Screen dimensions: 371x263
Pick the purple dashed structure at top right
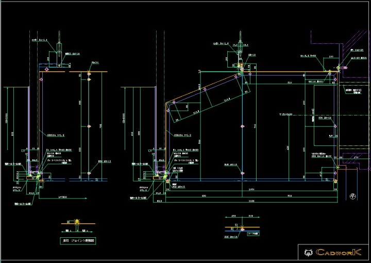tap(340, 52)
